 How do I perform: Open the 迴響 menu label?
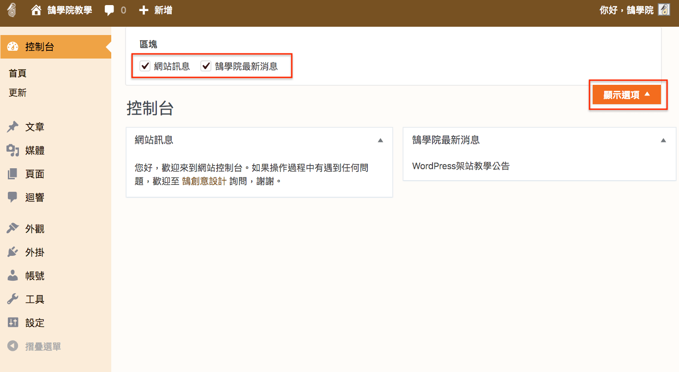click(x=35, y=197)
